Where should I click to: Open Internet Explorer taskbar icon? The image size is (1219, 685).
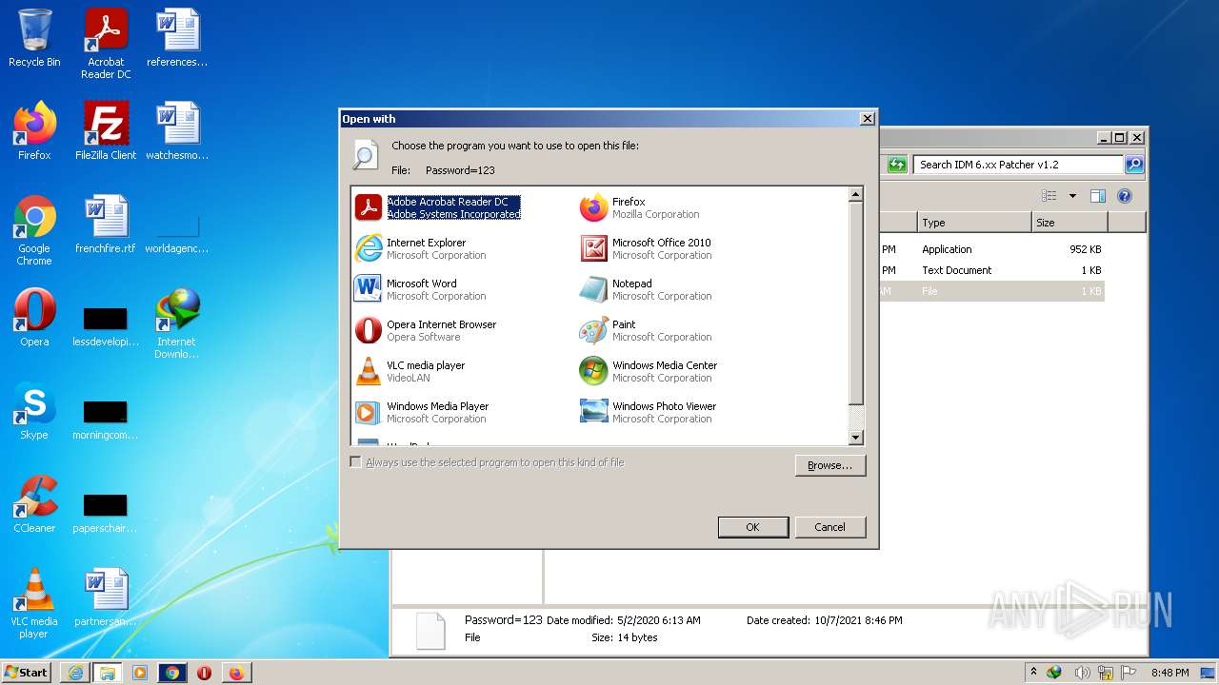tap(75, 673)
